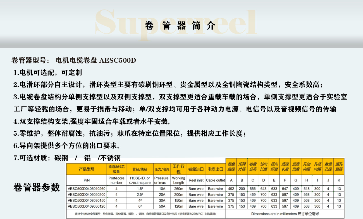
Task: Click the Reel inlet subheader
Action: (x=196, y=180)
